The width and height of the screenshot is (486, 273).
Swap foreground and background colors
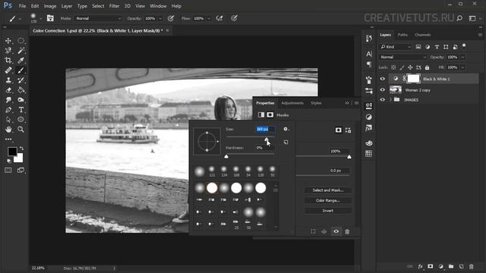(21, 149)
